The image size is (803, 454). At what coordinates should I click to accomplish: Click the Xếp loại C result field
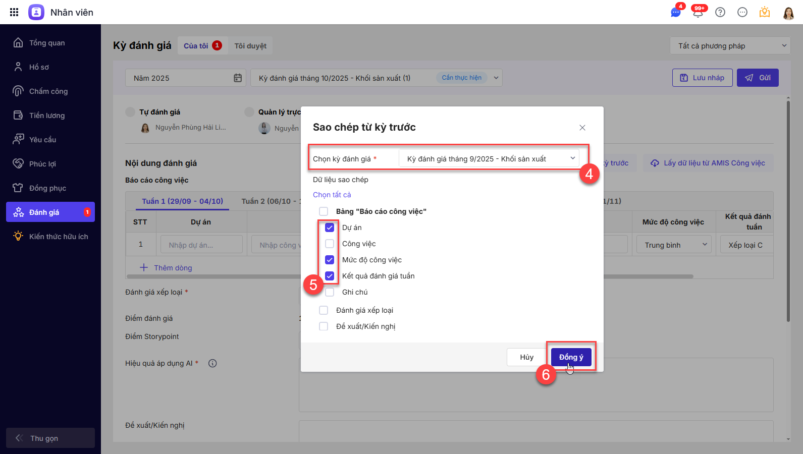[746, 245]
